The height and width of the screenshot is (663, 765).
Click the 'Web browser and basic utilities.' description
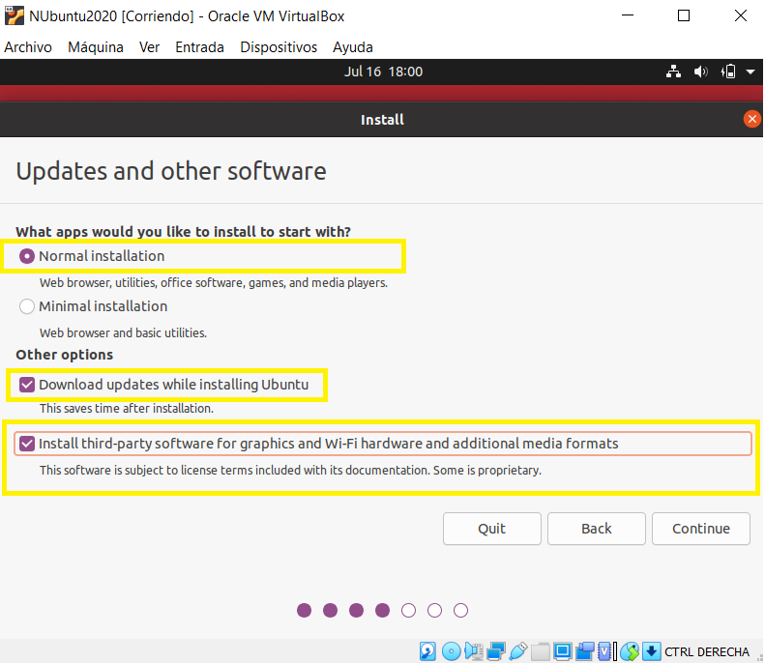pos(123,333)
